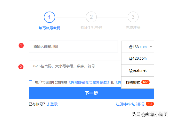The height and width of the screenshot is (120, 171).
Task: Click the hot badge beside 特殊格式 option
Action: (145, 82)
